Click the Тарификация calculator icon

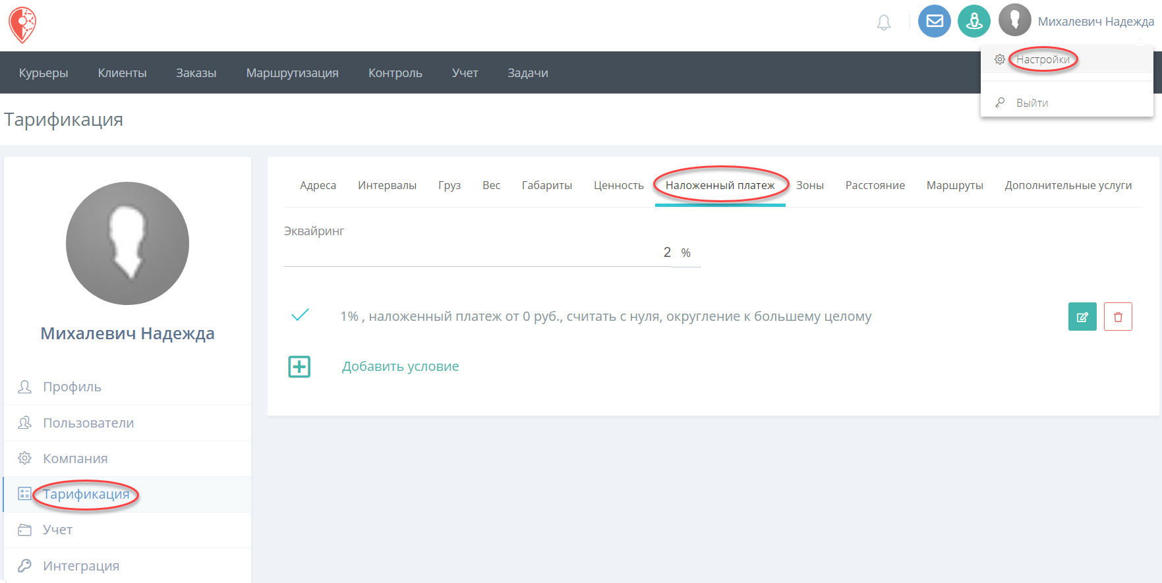(x=24, y=494)
